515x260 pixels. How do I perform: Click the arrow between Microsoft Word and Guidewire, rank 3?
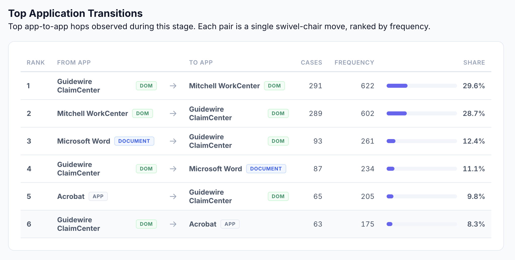point(173,141)
